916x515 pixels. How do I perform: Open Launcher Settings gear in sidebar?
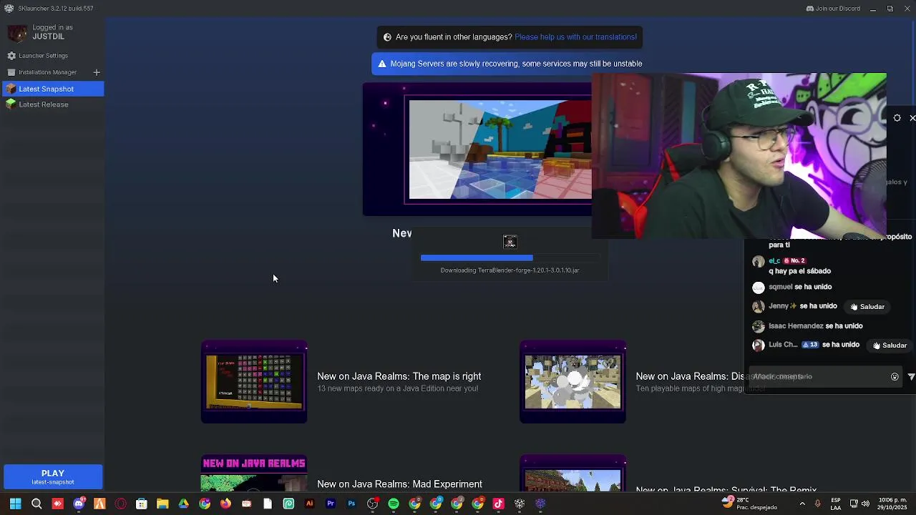[11, 56]
